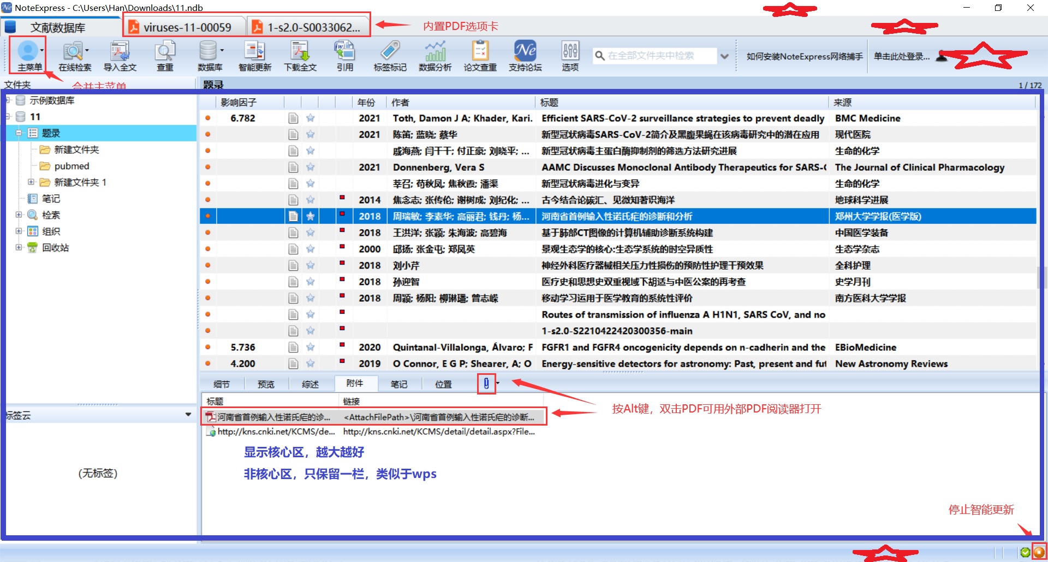Sort by 来源 column header
The image size is (1048, 562).
point(932,102)
